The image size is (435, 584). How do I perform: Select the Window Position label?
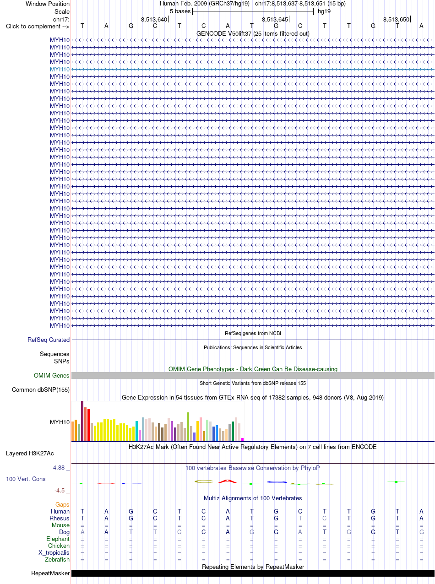48,4
